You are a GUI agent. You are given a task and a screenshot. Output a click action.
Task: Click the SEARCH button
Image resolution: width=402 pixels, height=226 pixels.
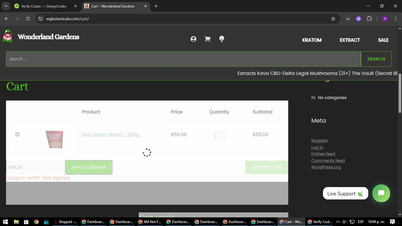coord(376,59)
